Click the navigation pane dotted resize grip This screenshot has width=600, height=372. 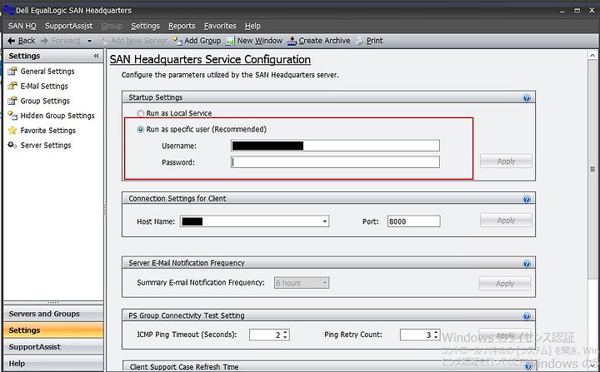(53, 303)
